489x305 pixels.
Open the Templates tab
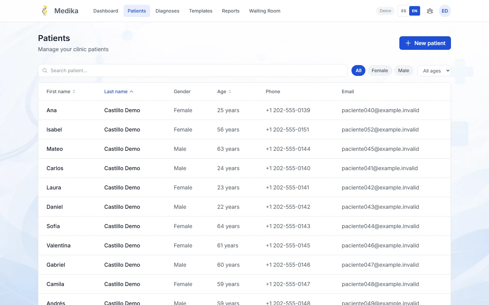(201, 11)
